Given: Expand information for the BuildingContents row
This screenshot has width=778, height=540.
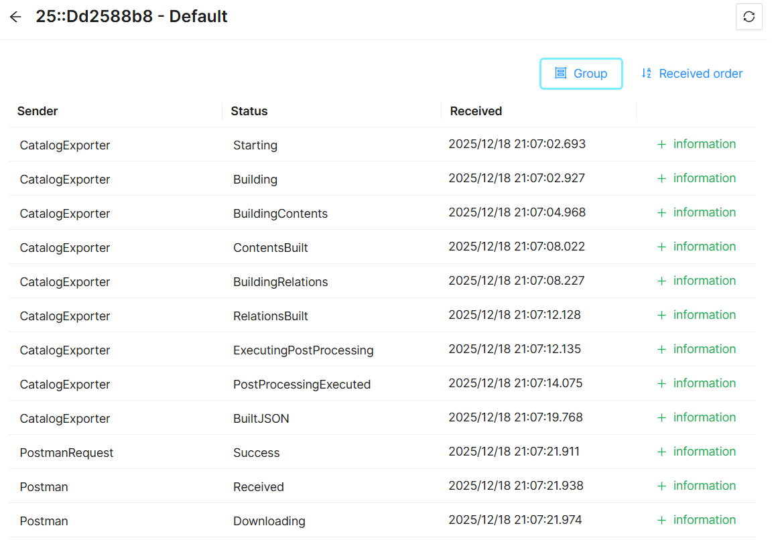Looking at the screenshot, I should 704,212.
